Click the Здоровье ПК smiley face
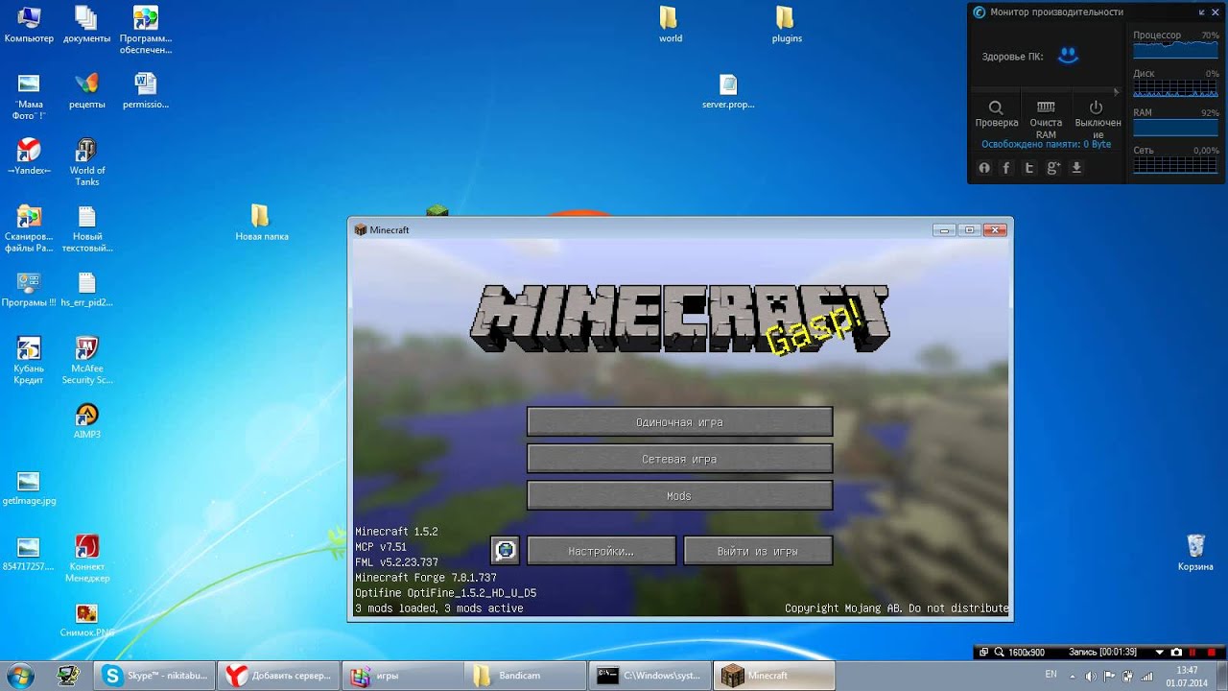 point(1068,56)
